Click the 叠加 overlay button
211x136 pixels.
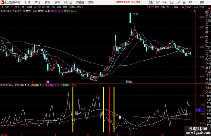point(157,7)
